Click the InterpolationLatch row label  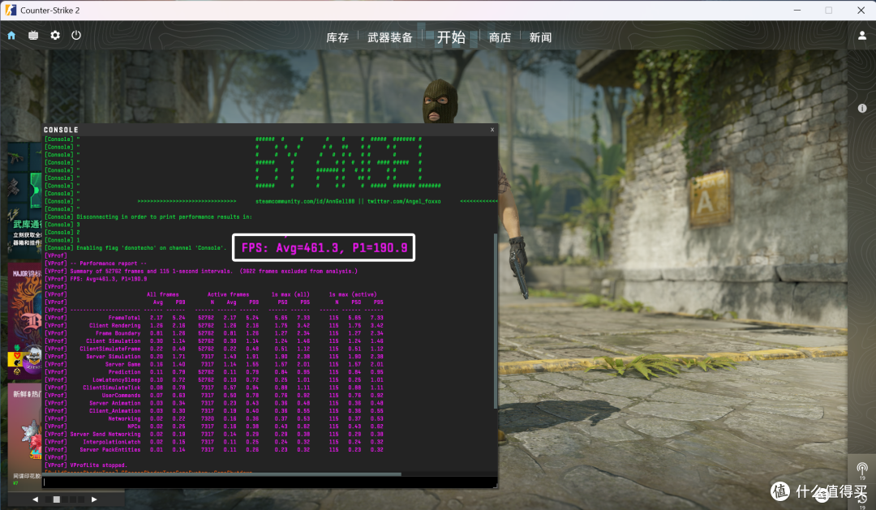point(112,443)
